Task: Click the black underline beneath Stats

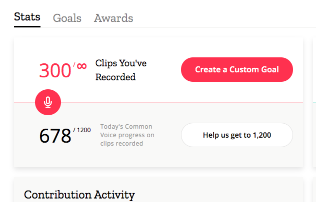Action: (x=27, y=26)
